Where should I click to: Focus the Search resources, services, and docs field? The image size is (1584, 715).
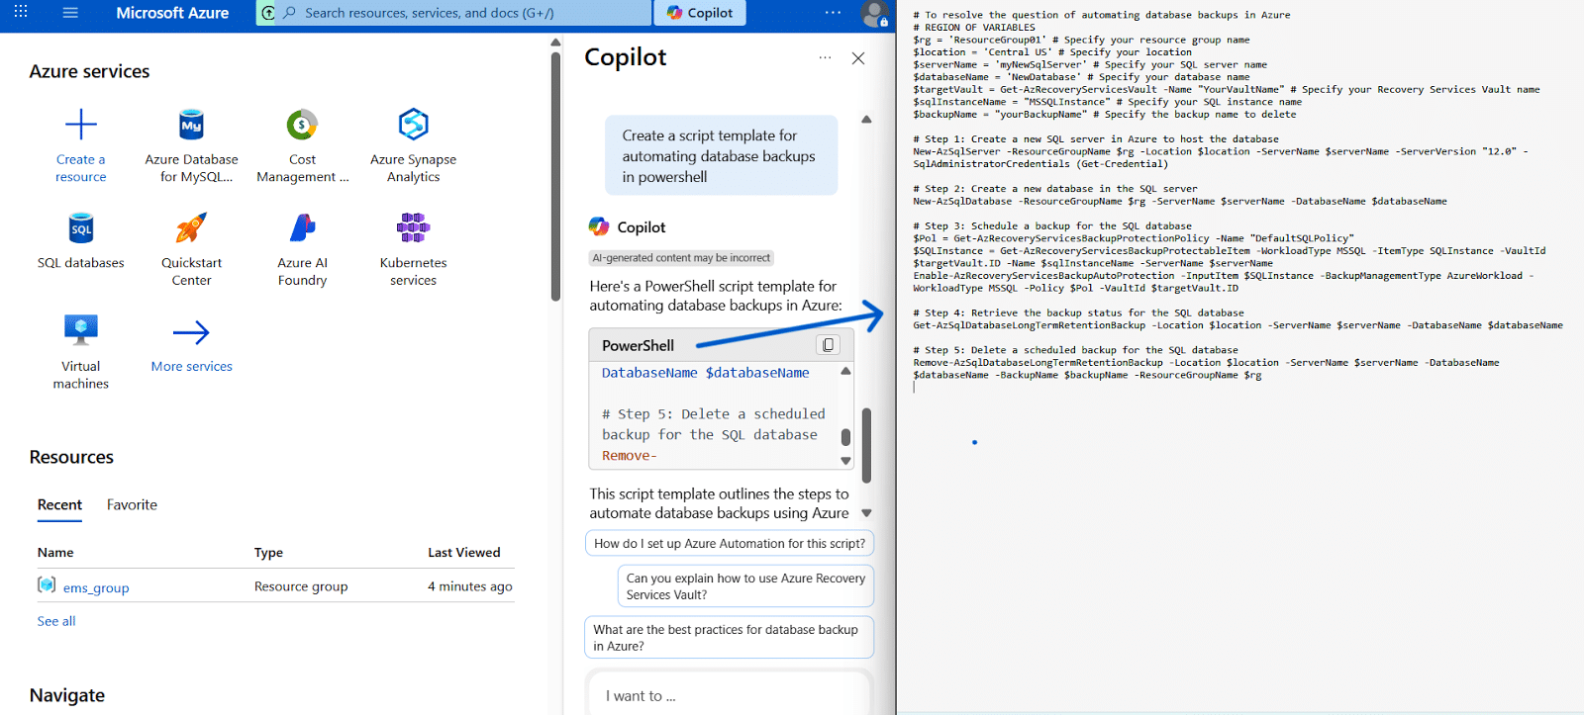[x=465, y=13]
